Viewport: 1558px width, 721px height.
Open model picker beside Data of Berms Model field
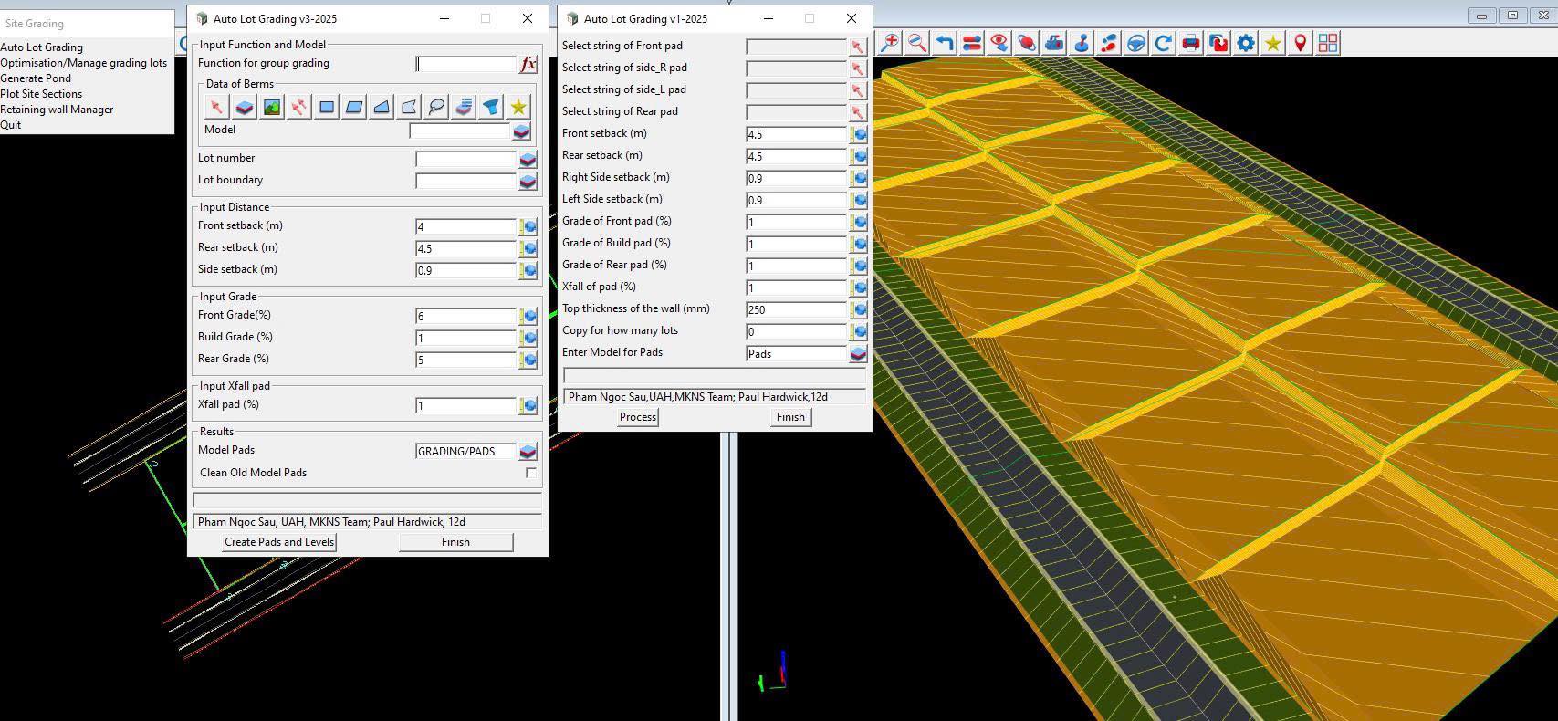[521, 131]
